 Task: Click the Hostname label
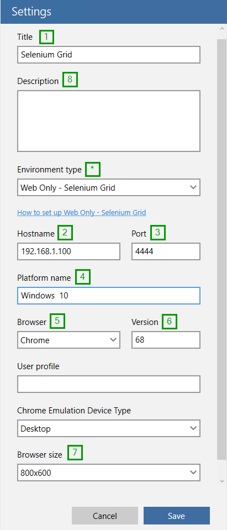coord(36,234)
